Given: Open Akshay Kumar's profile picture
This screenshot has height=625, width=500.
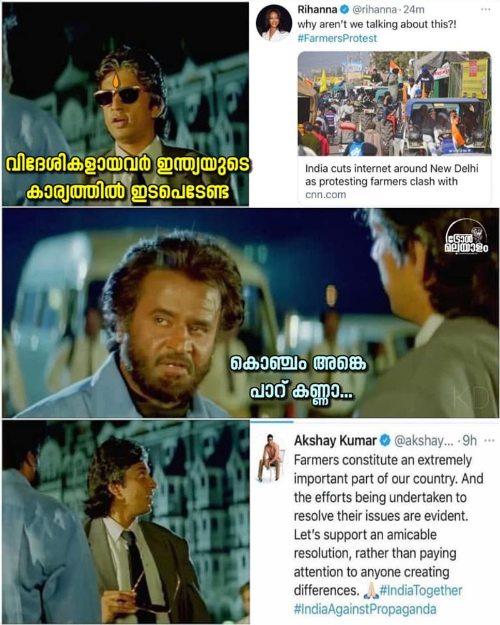Looking at the screenshot, I should click(x=271, y=457).
